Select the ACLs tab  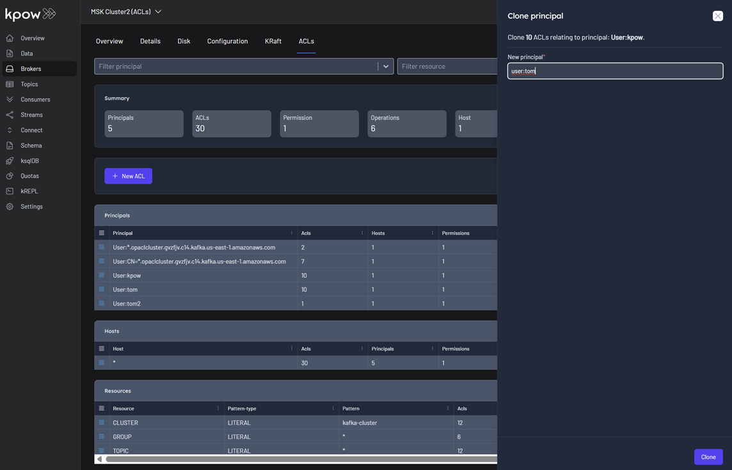pyautogui.click(x=306, y=42)
